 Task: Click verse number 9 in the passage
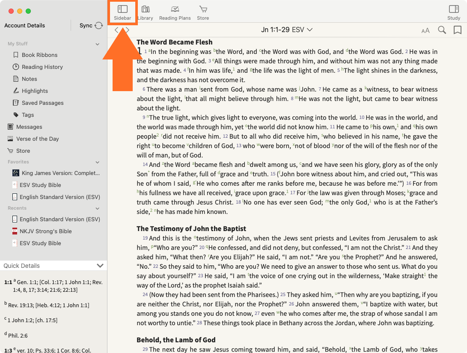(x=144, y=117)
